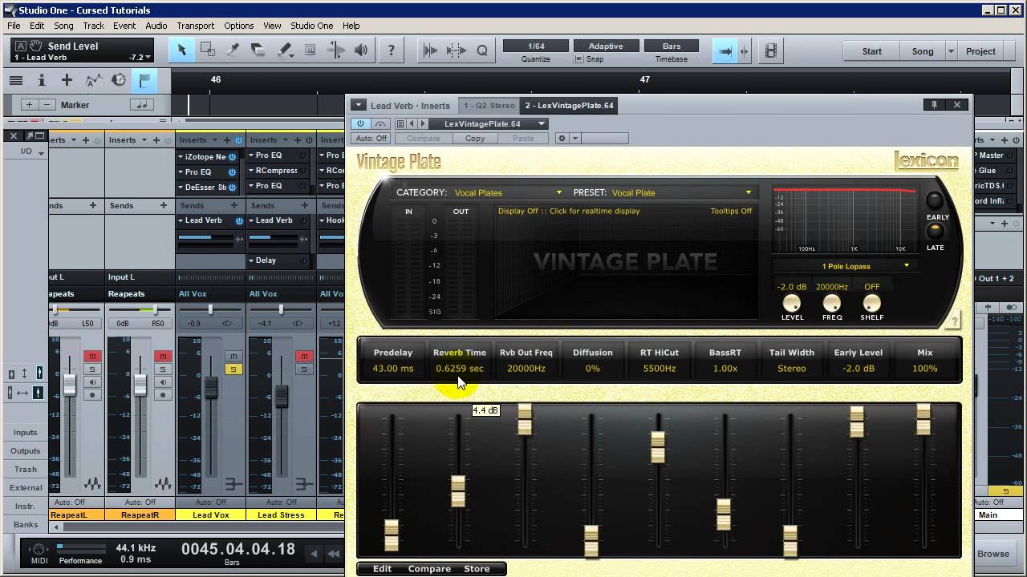Viewport: 1027px width, 577px height.
Task: Open the LexVintagePlate.64 preset dropdown
Action: tap(488, 123)
